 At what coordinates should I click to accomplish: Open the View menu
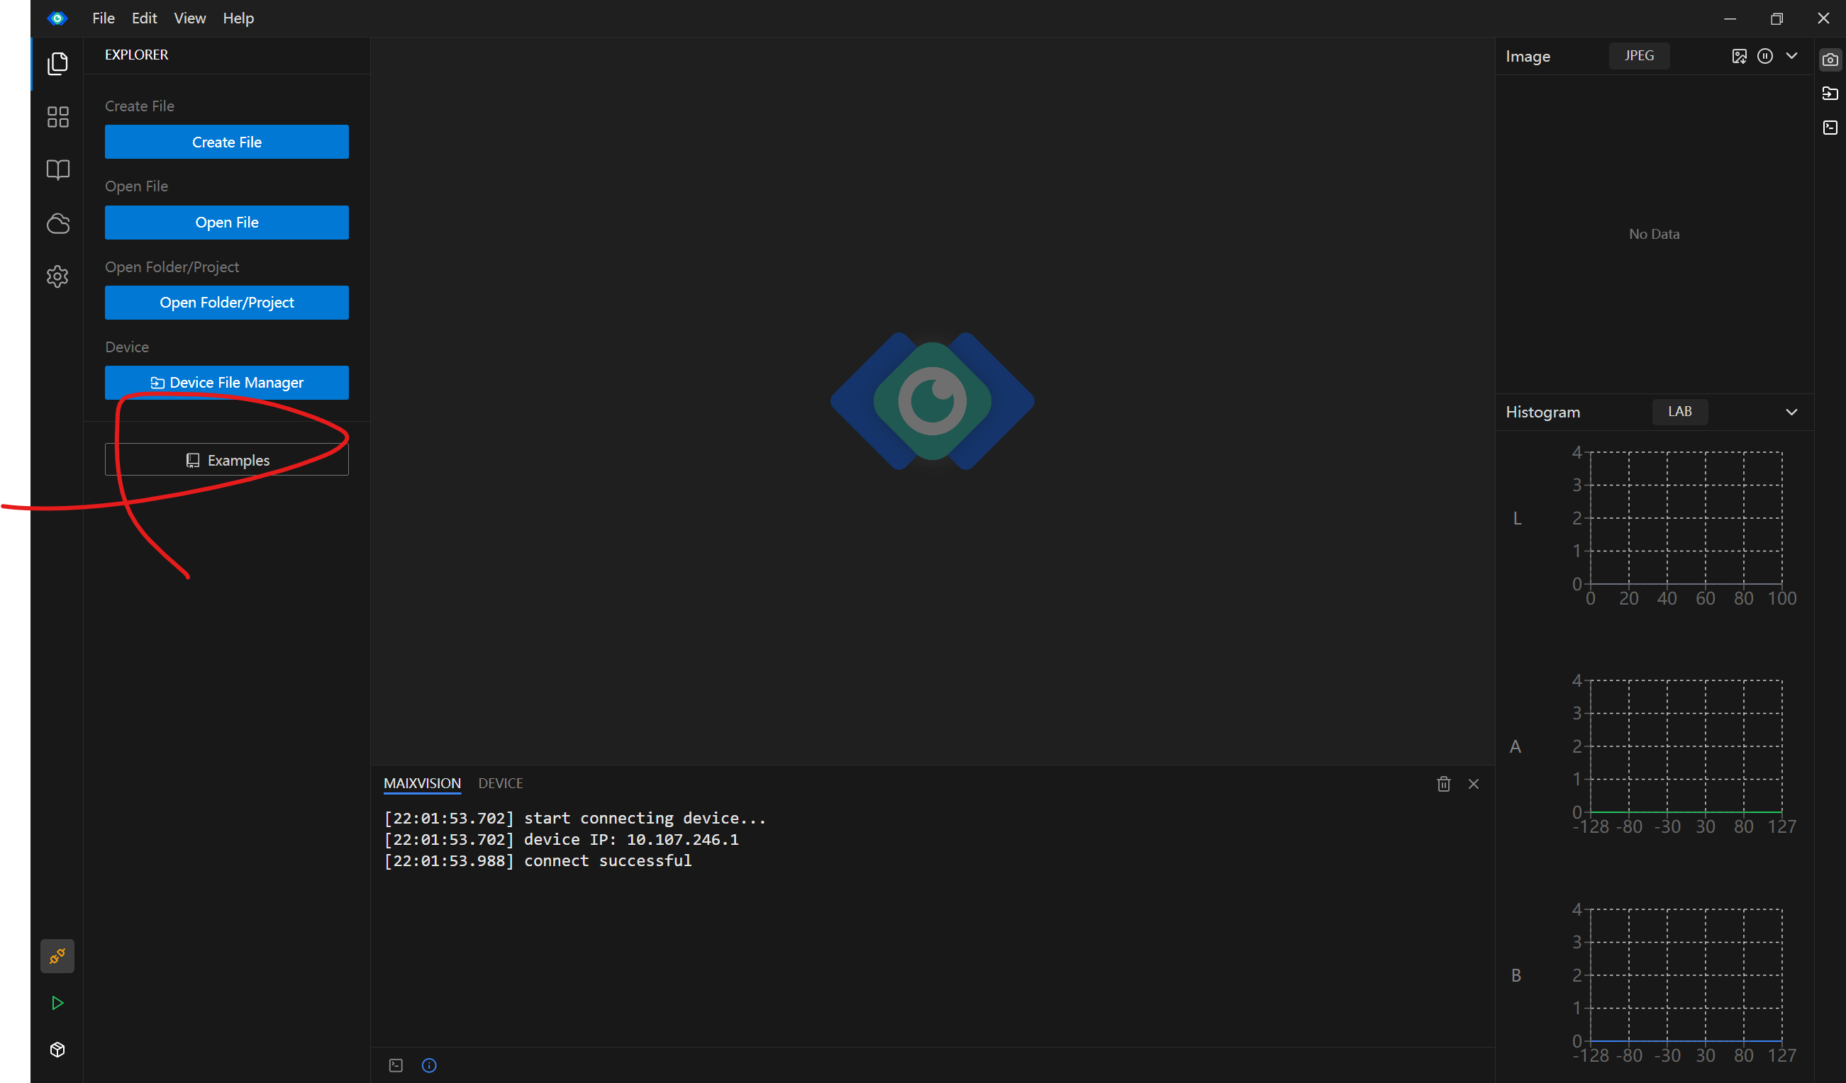[x=189, y=18]
